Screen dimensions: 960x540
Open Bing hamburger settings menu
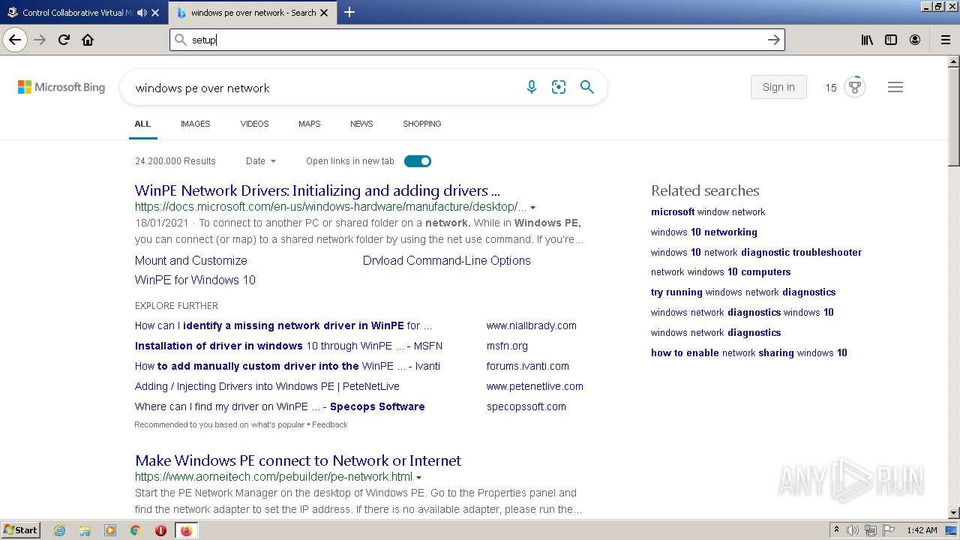(895, 87)
